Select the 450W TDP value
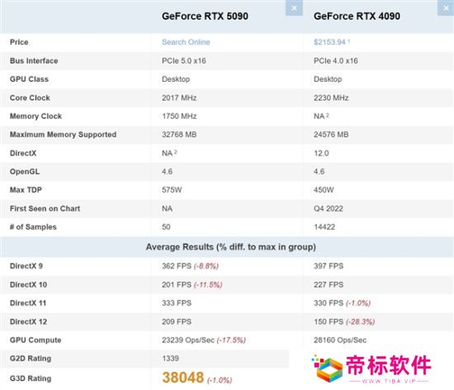The width and height of the screenshot is (454, 390). [324, 190]
